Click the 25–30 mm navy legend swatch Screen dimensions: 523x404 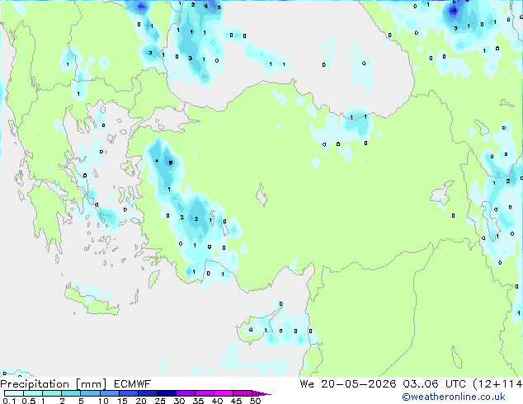(166, 393)
